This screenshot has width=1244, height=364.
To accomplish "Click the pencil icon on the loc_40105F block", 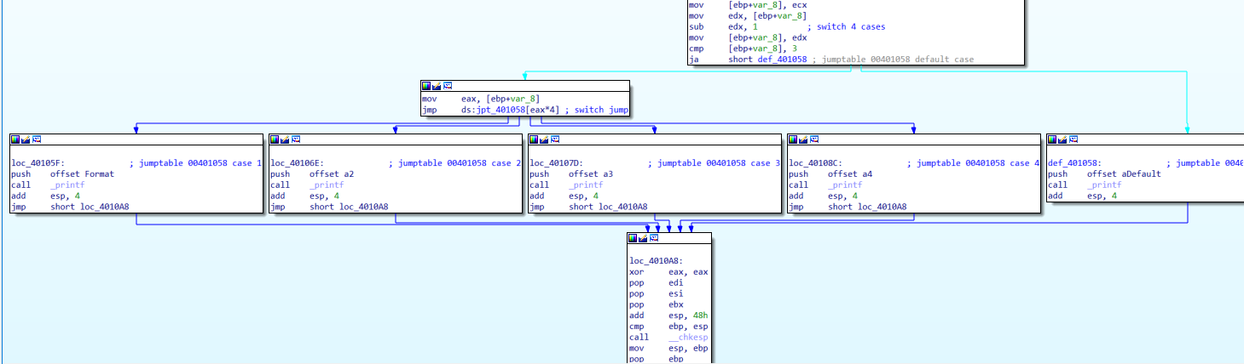I will point(26,139).
